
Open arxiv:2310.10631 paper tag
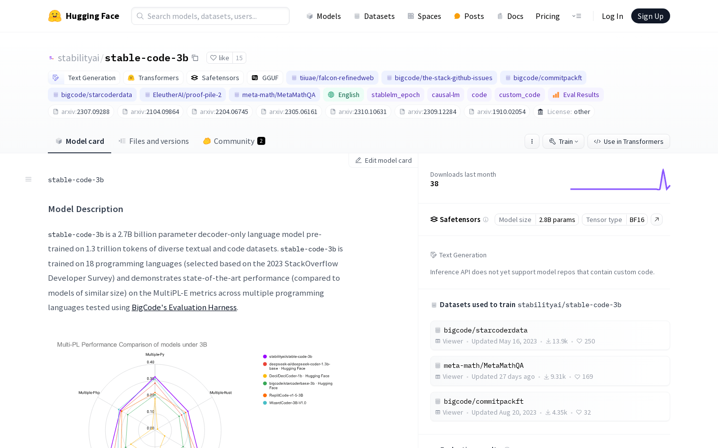(359, 112)
